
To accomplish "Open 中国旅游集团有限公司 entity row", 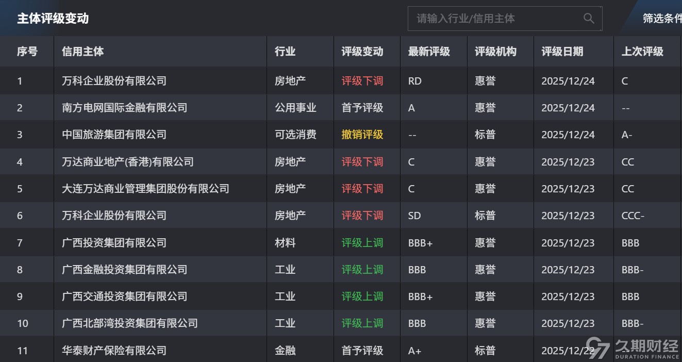I will (x=114, y=135).
